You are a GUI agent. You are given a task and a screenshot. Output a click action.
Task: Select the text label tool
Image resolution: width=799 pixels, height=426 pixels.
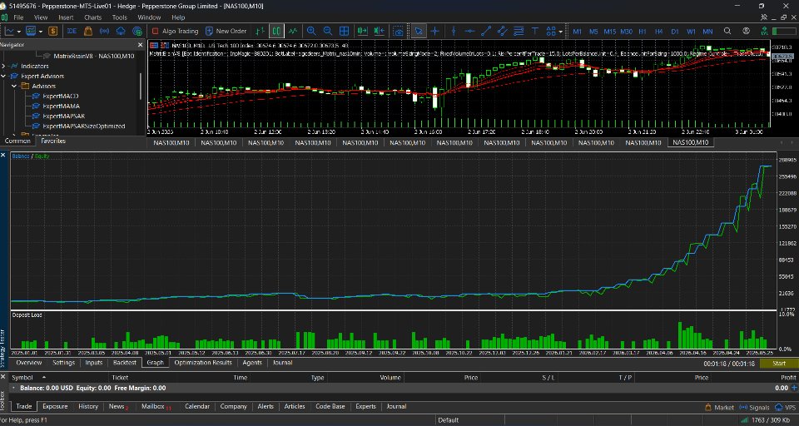(x=535, y=31)
